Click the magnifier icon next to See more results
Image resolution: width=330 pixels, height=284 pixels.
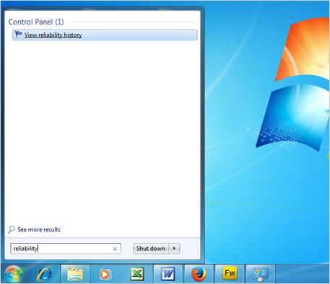click(x=12, y=229)
